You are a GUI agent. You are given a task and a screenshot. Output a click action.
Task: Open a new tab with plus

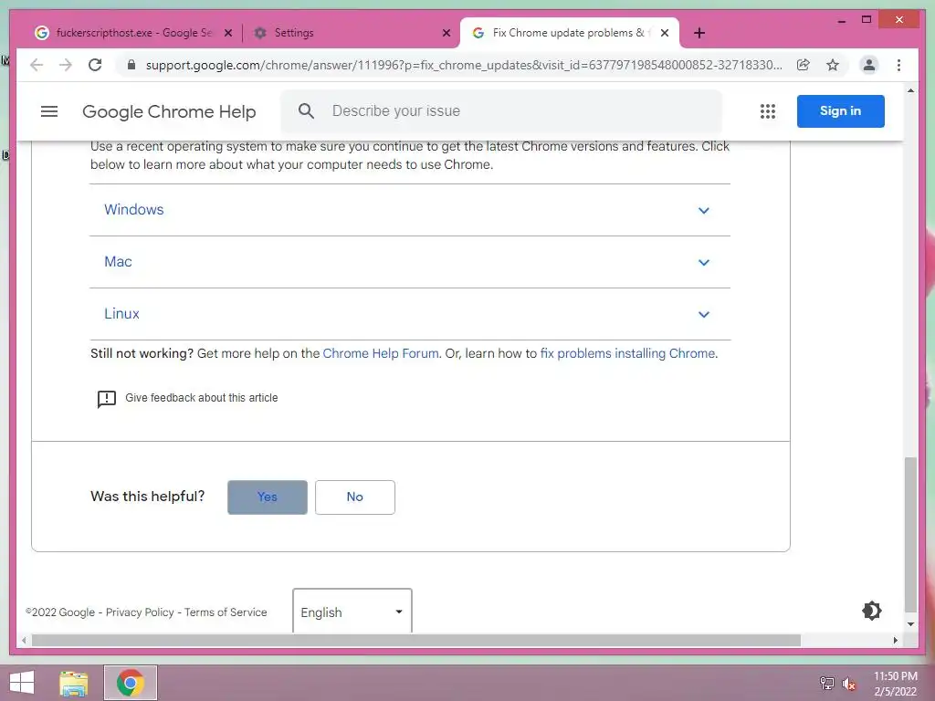pyautogui.click(x=699, y=33)
